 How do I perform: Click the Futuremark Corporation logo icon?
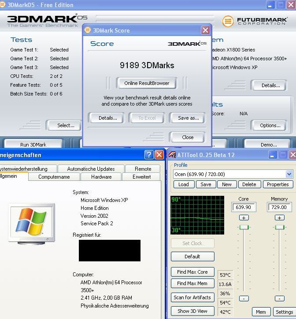tap(228, 21)
